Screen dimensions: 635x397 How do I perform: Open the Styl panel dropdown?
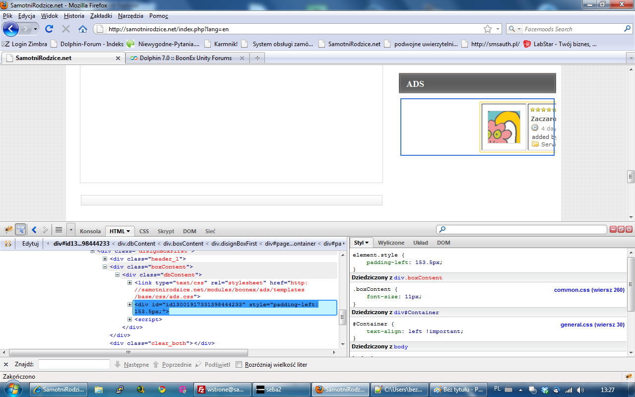tap(361, 243)
